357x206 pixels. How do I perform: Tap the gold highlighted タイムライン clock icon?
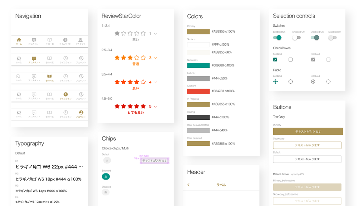point(65,95)
